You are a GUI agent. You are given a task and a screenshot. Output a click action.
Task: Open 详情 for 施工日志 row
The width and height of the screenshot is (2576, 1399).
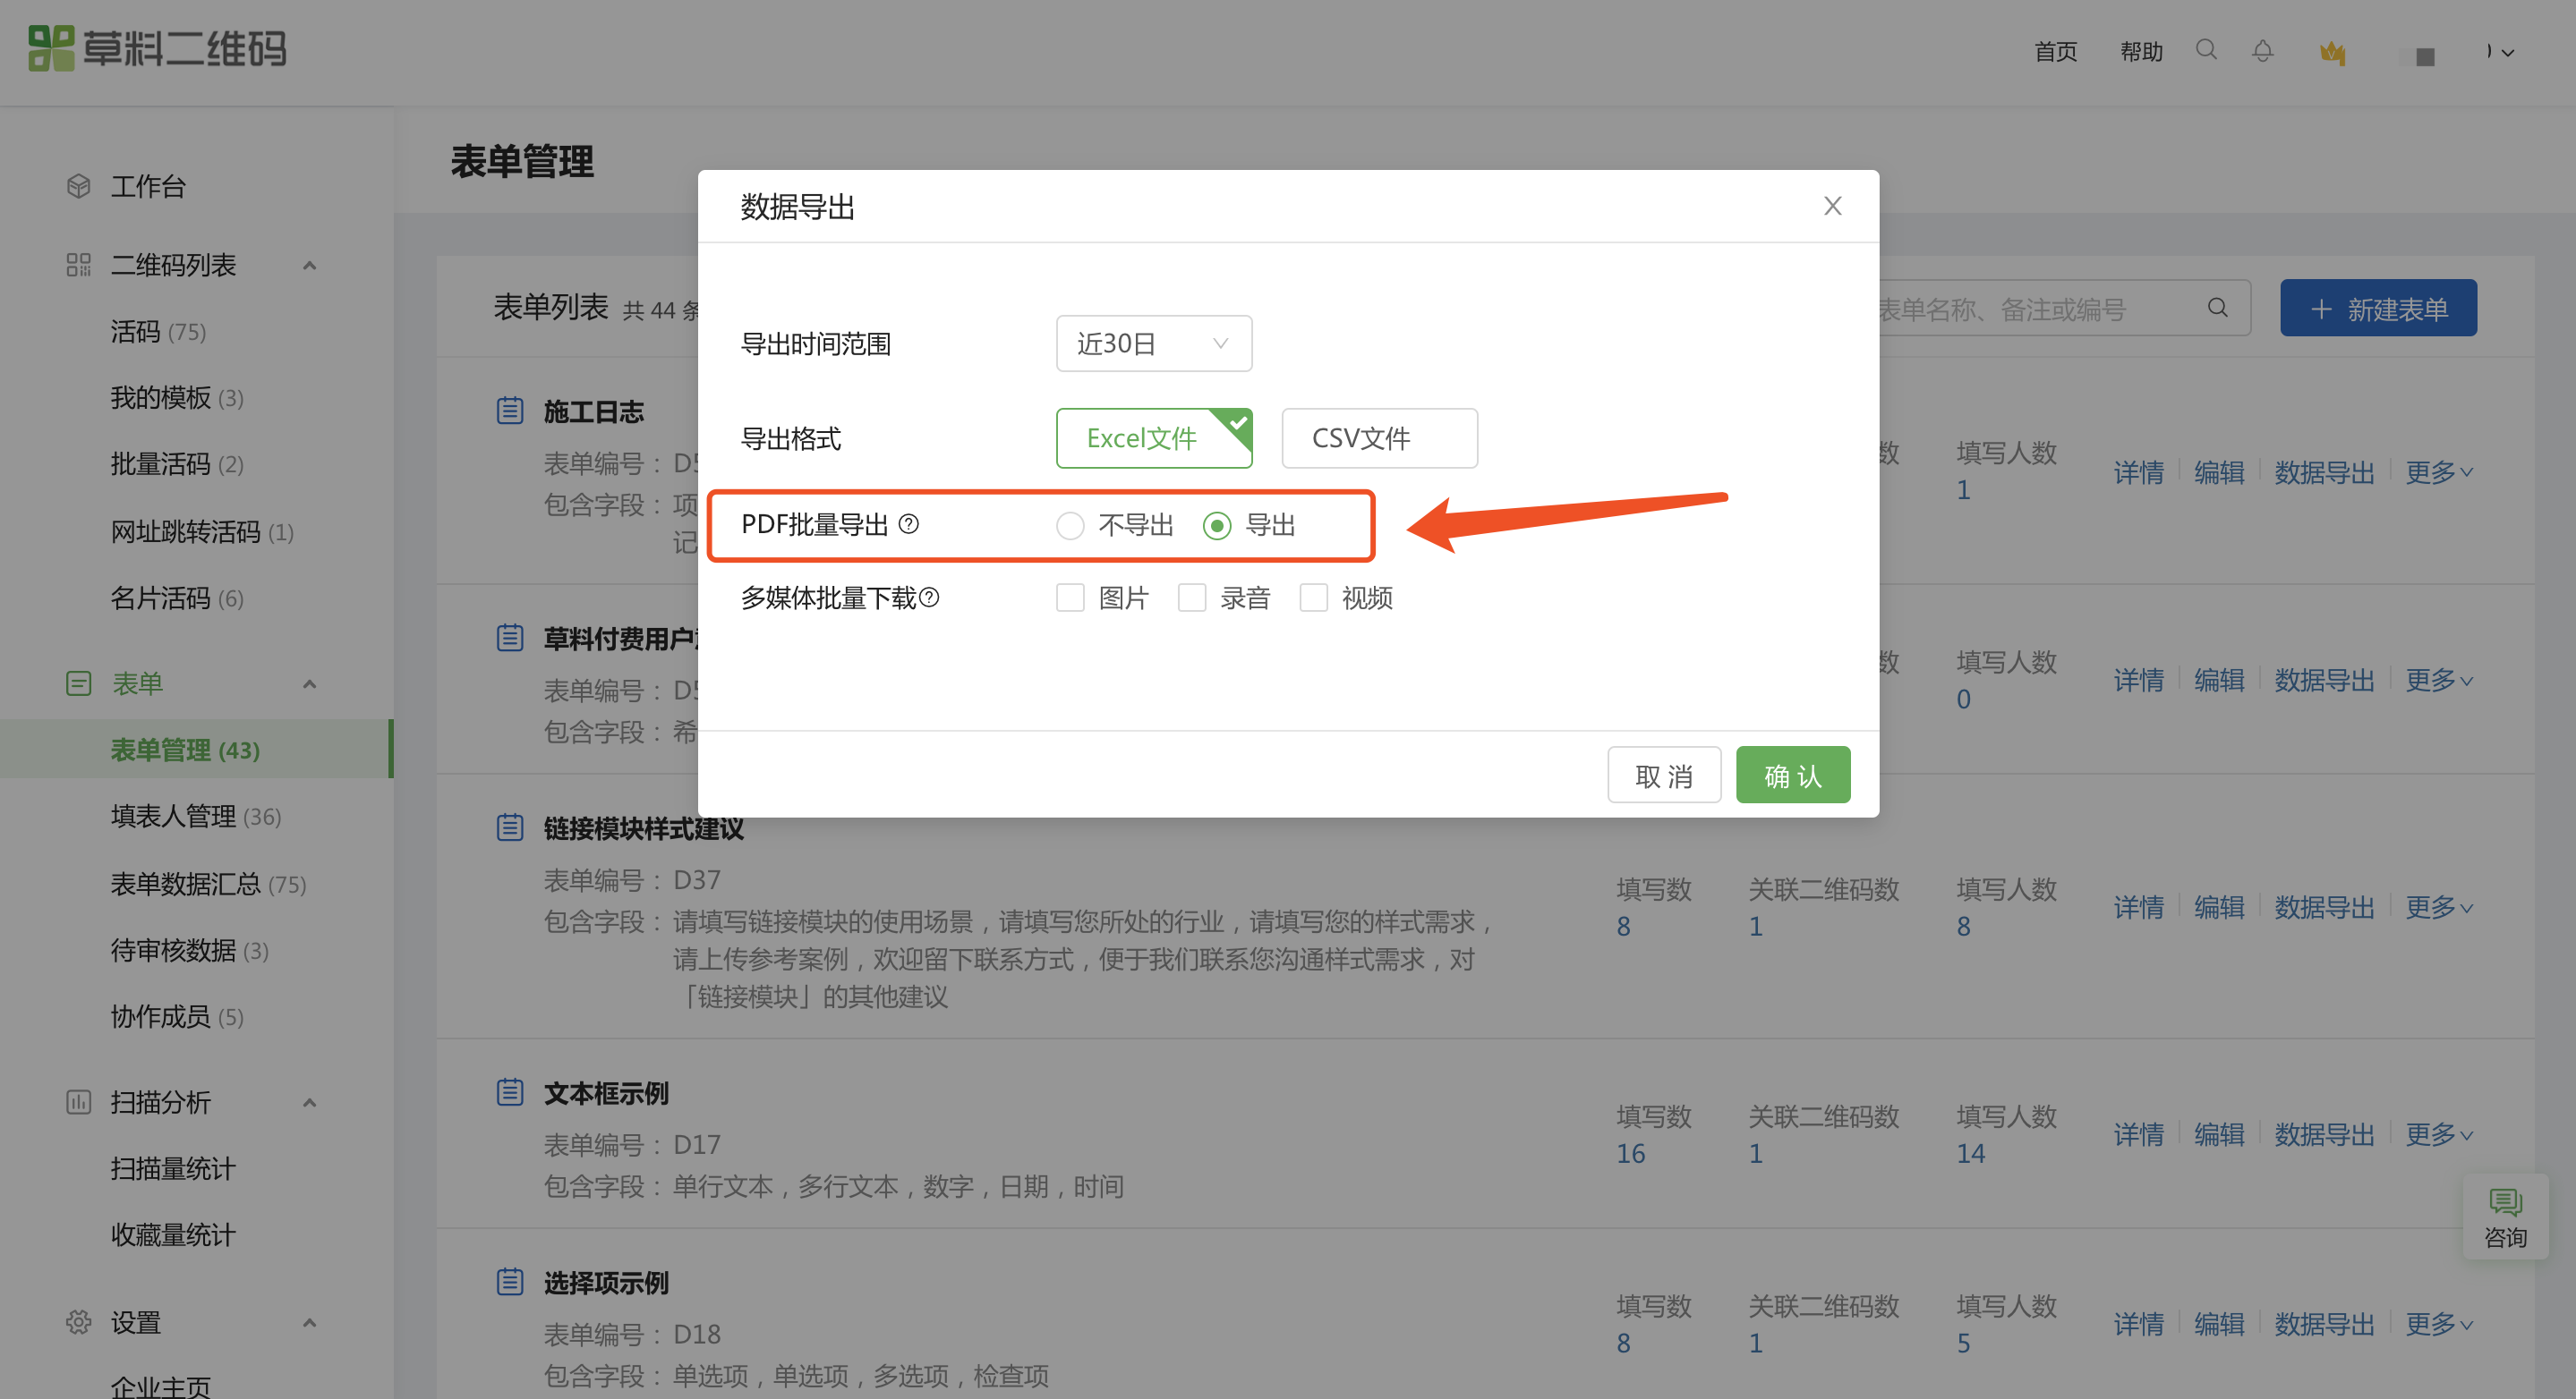point(2139,471)
